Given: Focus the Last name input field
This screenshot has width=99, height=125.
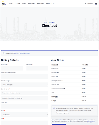Looking at the screenshot, I should (x=37, y=68).
